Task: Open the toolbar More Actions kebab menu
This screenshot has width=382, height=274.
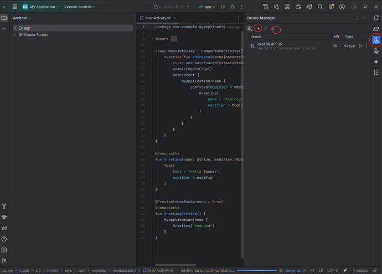Action: click(241, 7)
